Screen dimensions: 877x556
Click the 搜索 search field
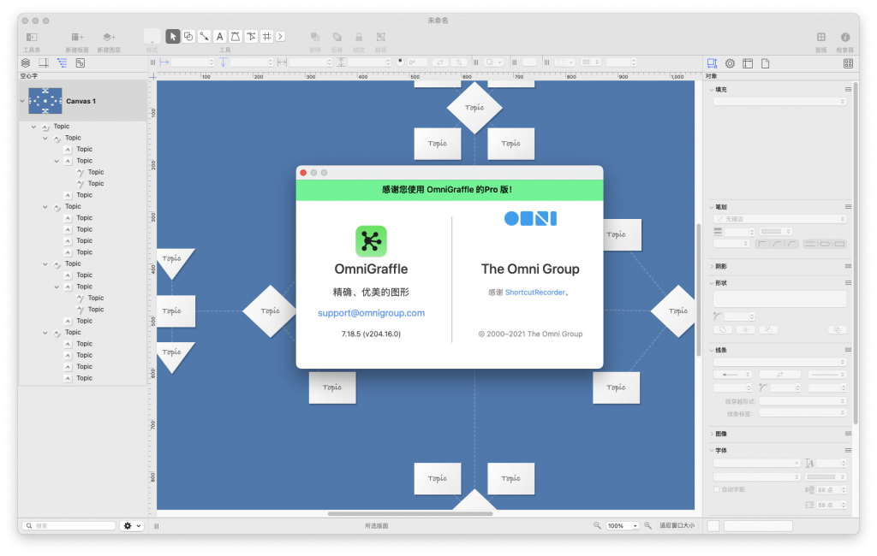tap(69, 526)
